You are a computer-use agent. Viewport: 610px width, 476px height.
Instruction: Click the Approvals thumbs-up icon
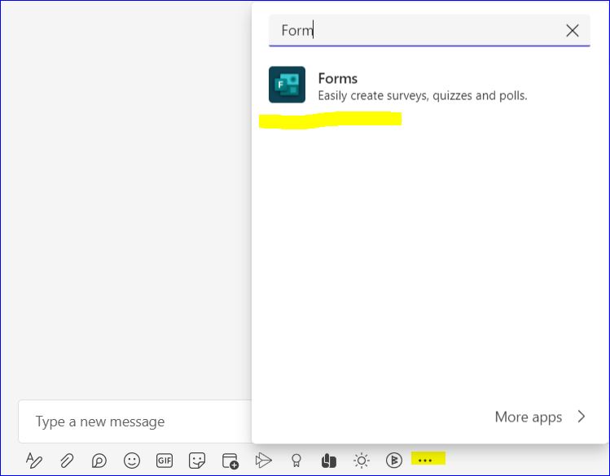(329, 461)
